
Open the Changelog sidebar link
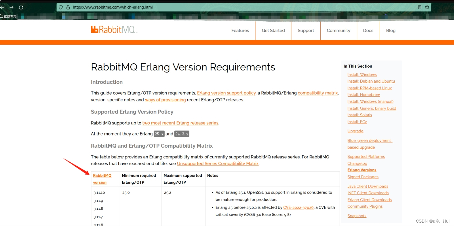tap(357, 163)
